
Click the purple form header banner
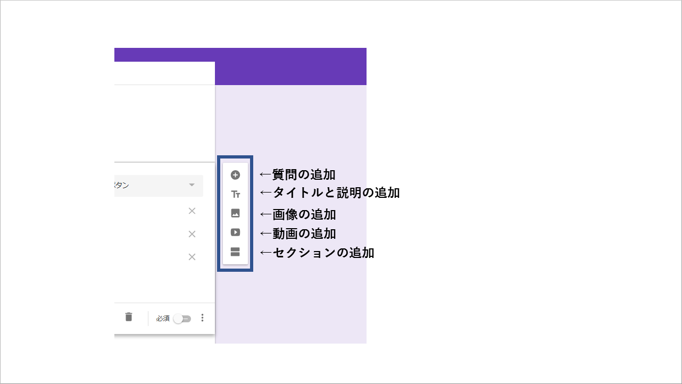(x=290, y=66)
